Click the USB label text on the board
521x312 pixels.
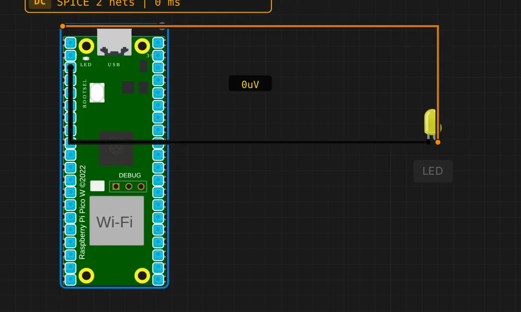coord(114,65)
